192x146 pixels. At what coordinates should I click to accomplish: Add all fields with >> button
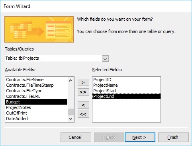click(83, 92)
